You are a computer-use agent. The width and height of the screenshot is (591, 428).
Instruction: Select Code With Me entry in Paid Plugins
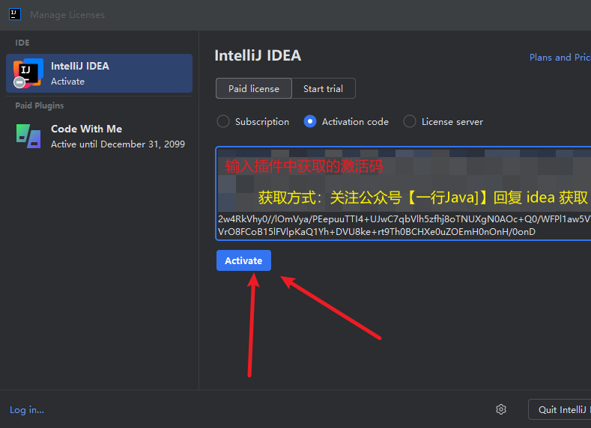(99, 136)
